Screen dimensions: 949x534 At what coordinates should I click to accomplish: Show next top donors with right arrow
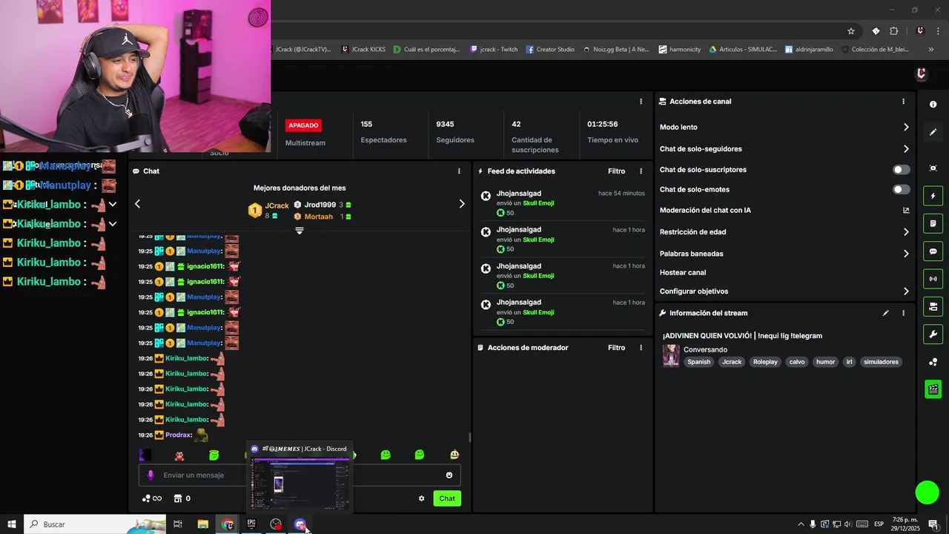pos(461,204)
